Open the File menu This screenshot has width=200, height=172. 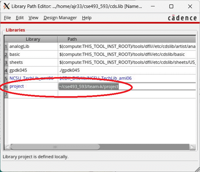tap(7, 18)
